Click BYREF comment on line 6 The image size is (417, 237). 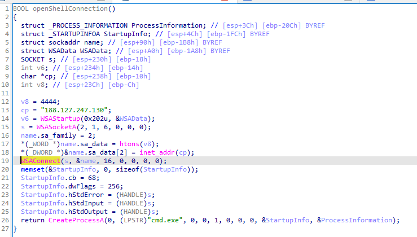click(220, 51)
